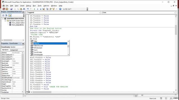Click the autocomplete list's down scroll arrow
The height and width of the screenshot is (100, 179).
click(x=68, y=54)
